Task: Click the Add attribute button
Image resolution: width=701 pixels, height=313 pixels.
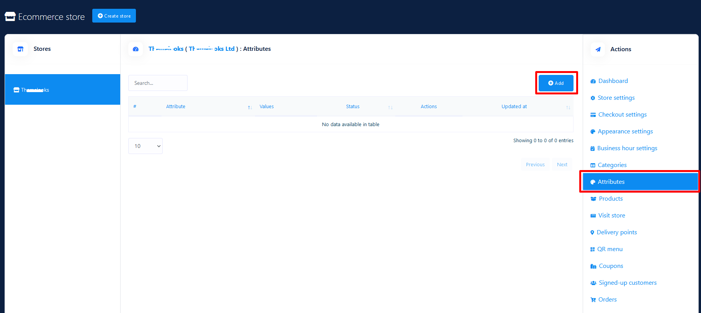Action: click(x=556, y=83)
